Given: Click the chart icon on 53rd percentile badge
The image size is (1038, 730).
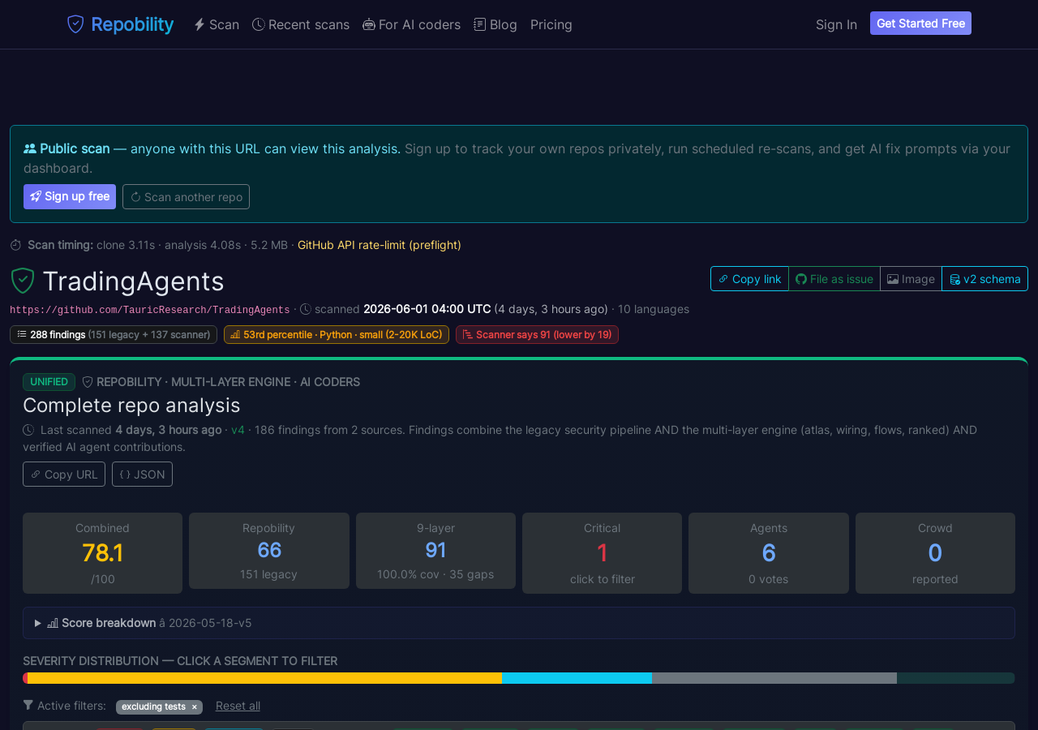Looking at the screenshot, I should tap(235, 334).
